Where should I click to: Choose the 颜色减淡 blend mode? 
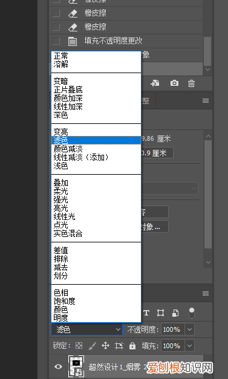pos(96,149)
